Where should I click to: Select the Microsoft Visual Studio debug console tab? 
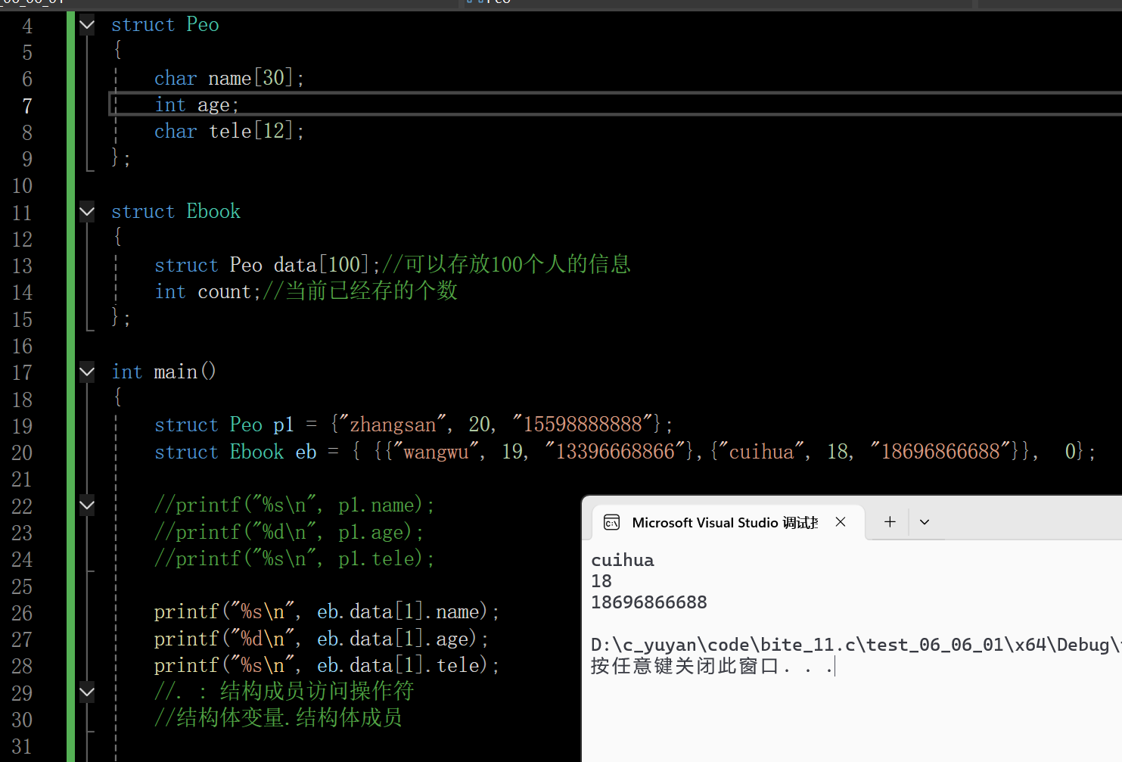[728, 522]
